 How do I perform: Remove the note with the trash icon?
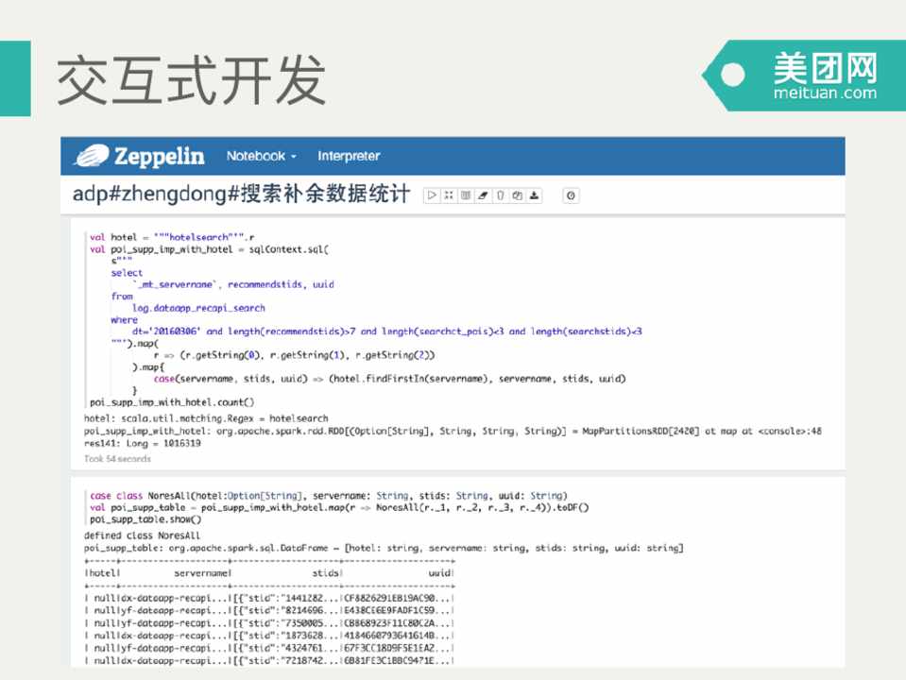coord(500,195)
